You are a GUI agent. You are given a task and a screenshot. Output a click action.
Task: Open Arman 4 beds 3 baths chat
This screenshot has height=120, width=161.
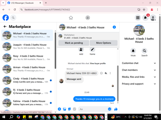(27, 69)
